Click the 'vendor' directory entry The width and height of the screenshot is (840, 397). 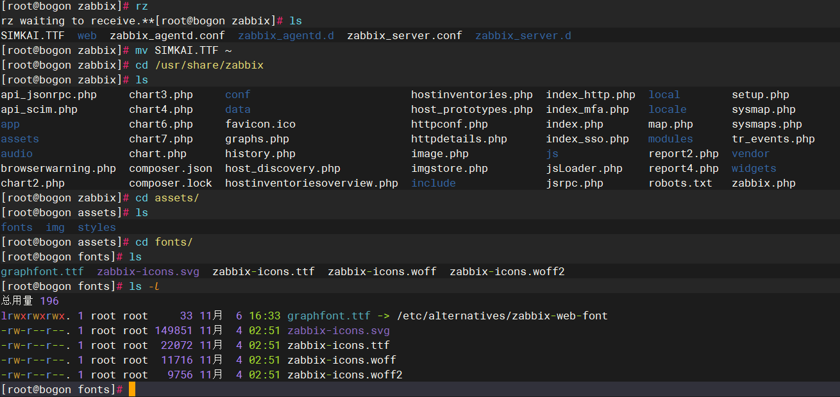pyautogui.click(x=751, y=153)
